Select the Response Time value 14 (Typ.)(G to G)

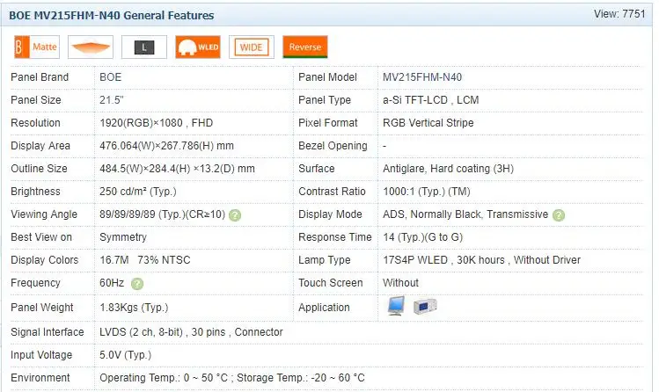pos(423,237)
